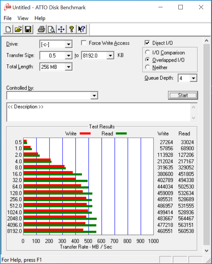Click the red Write legend swatch
Image resolution: width=212 pixels, height=264 pixels.
point(85,133)
